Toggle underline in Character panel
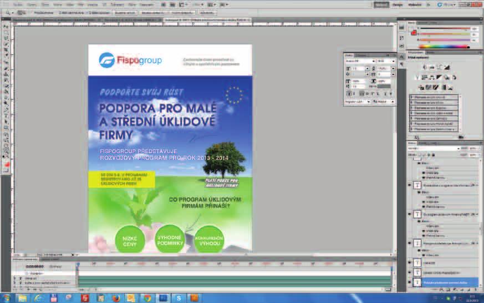 (x=385, y=94)
